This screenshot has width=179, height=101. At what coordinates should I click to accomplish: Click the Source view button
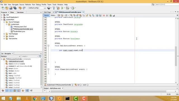[46, 15]
